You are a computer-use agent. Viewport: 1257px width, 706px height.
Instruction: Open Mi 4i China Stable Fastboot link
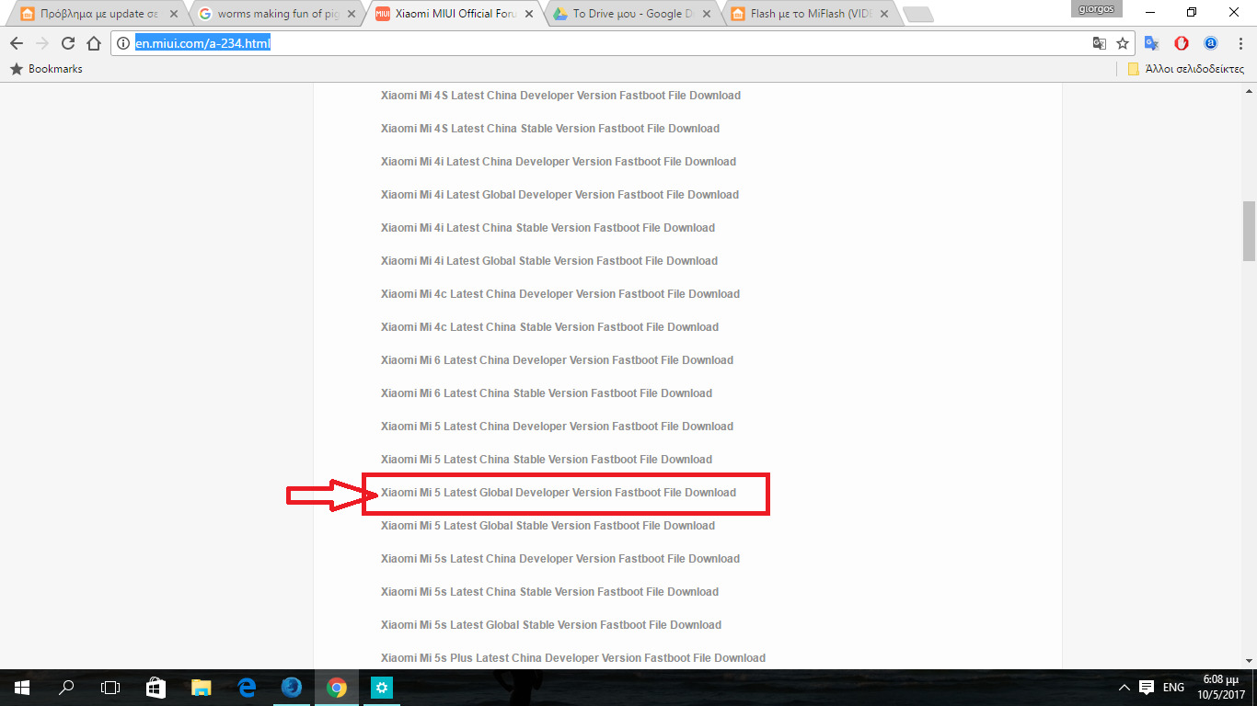coord(548,228)
